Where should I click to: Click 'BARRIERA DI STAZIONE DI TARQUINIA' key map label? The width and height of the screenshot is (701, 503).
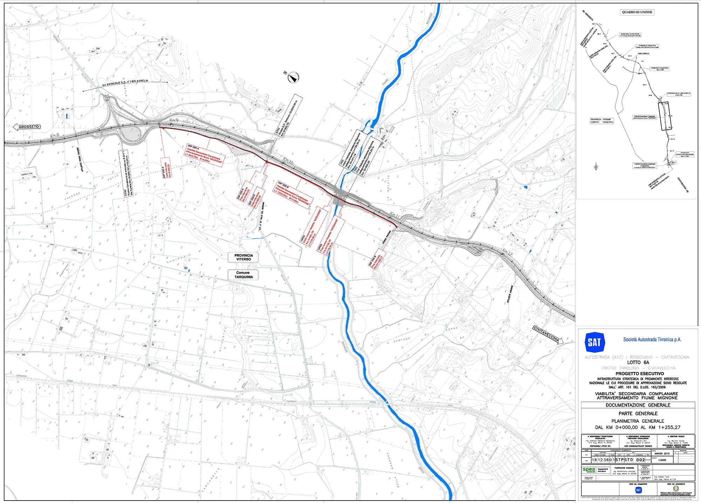630,35
